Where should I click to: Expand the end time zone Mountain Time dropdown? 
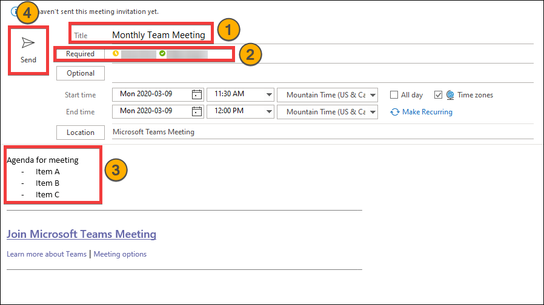coord(373,112)
